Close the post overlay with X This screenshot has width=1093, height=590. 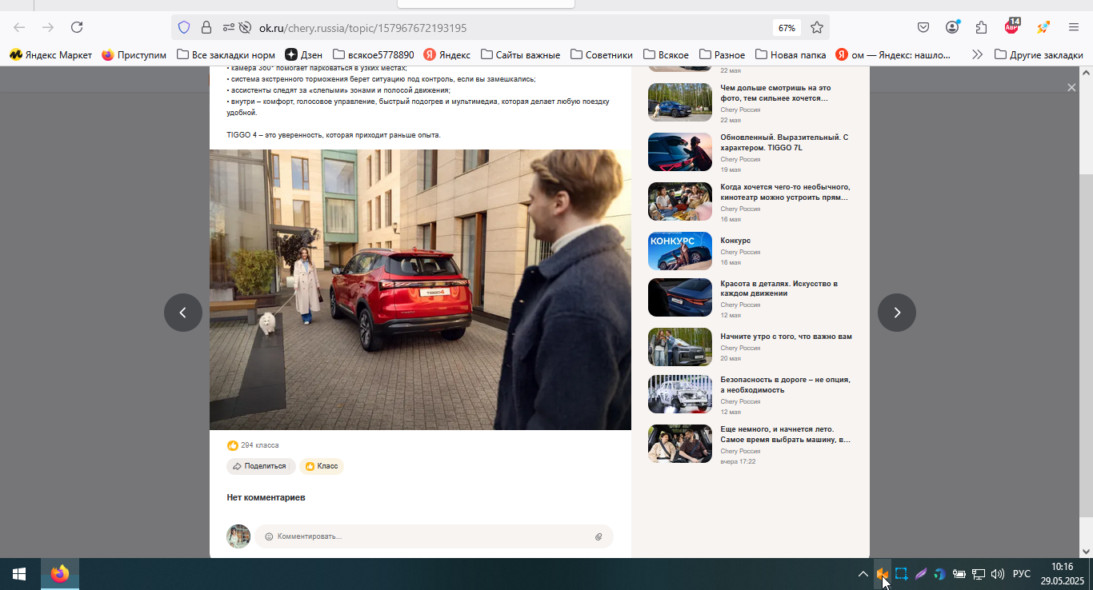tap(1071, 87)
